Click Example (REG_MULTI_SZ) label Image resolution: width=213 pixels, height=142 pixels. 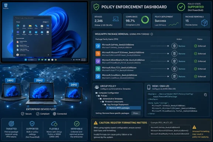click(x=162, y=122)
